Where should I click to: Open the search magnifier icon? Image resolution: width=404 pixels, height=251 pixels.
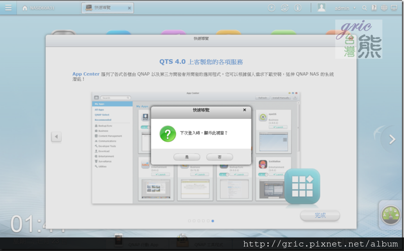click(x=364, y=8)
